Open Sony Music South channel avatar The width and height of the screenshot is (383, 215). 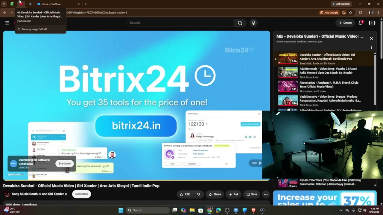pos(6,194)
